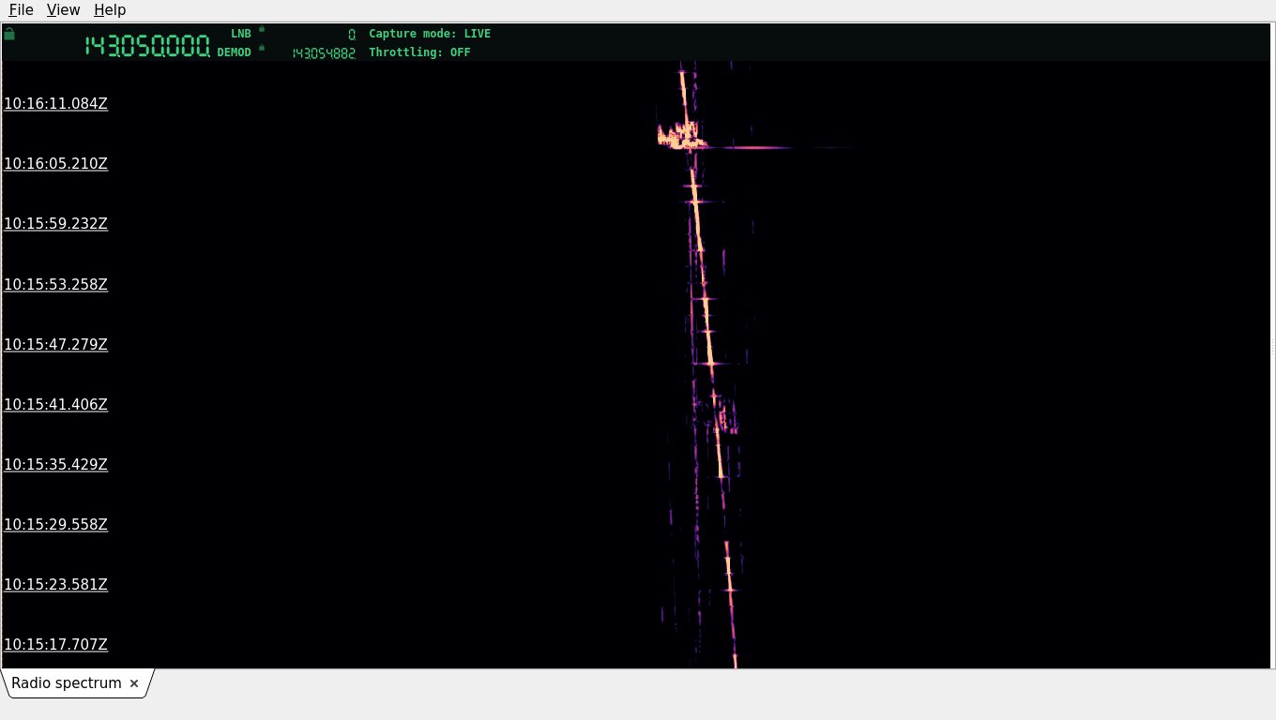This screenshot has height=720, width=1276.
Task: Click the Throttling: OFF status
Action: pos(419,52)
